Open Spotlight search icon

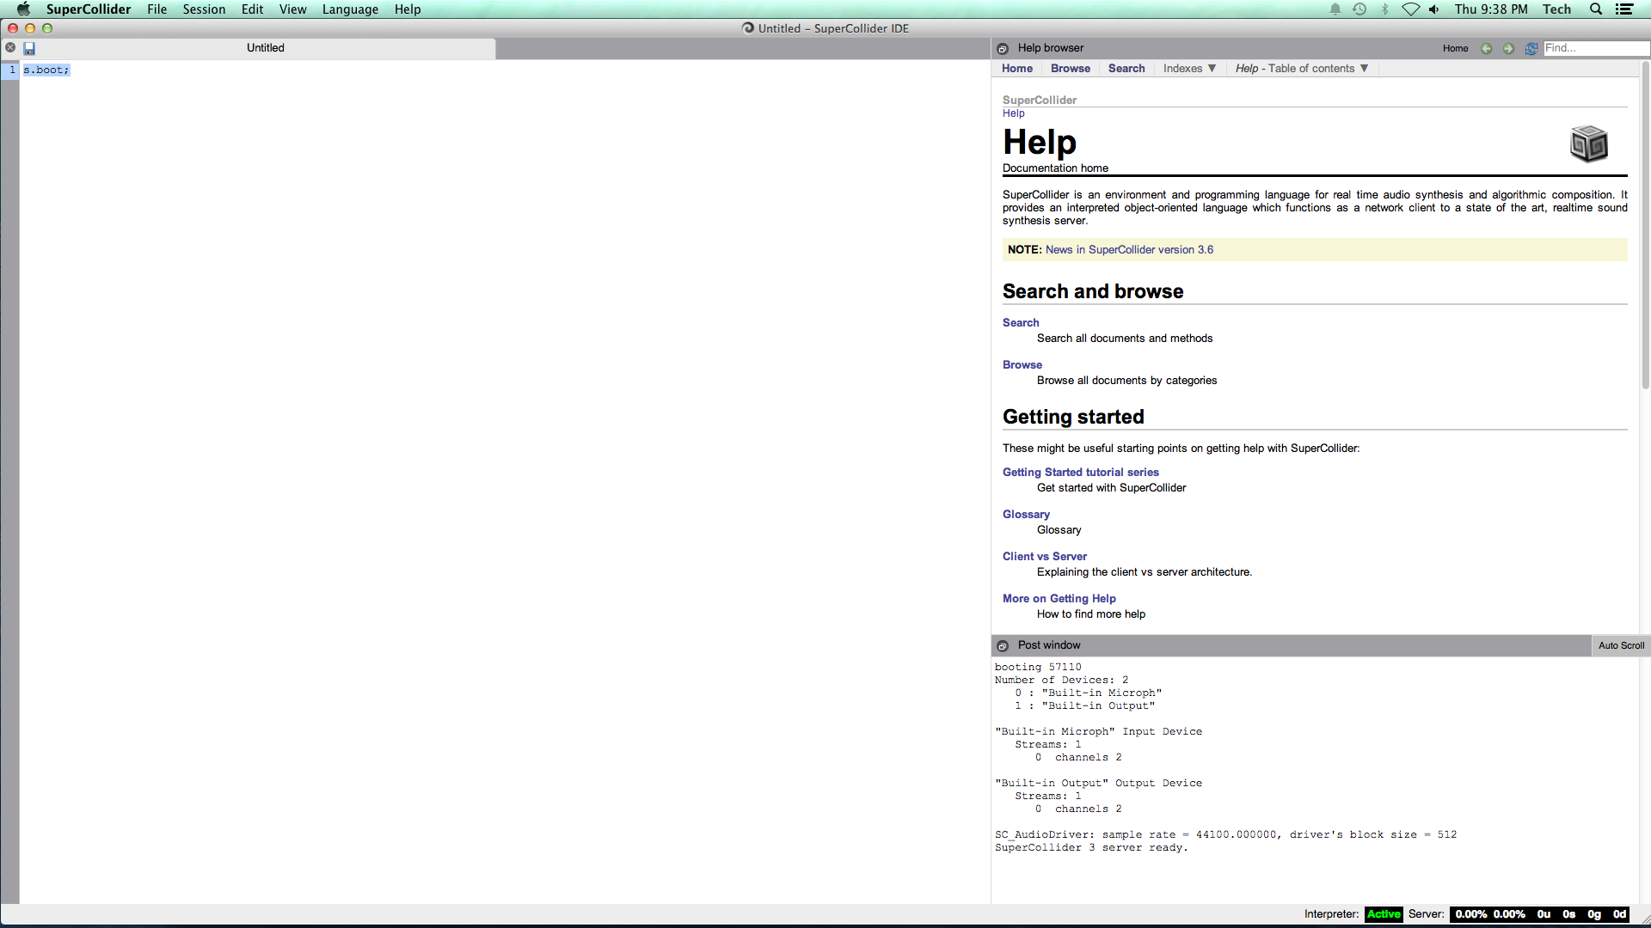tap(1596, 9)
